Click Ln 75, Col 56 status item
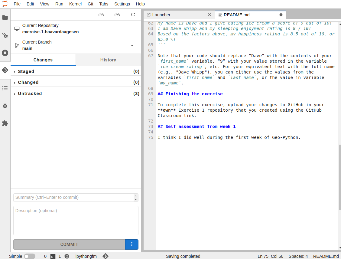The height and width of the screenshot is (259, 341). [x=270, y=256]
